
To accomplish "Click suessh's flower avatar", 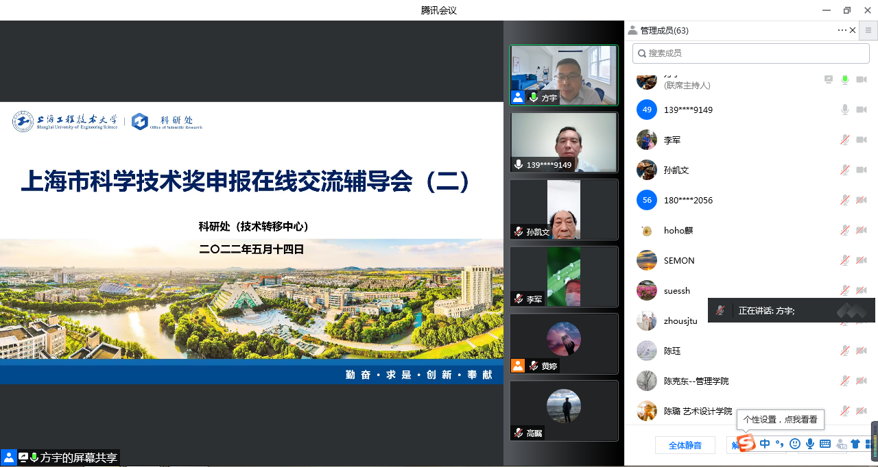I will point(647,290).
